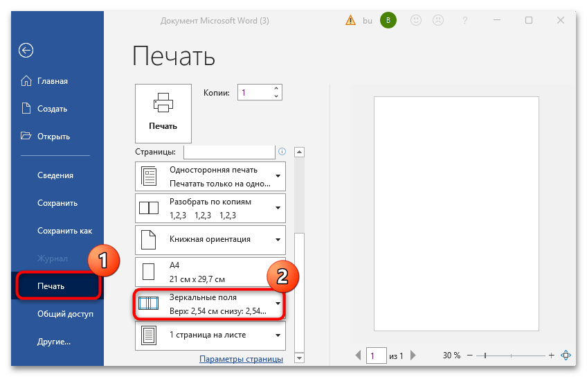Click the pages-per-sheet icon

point(149,335)
